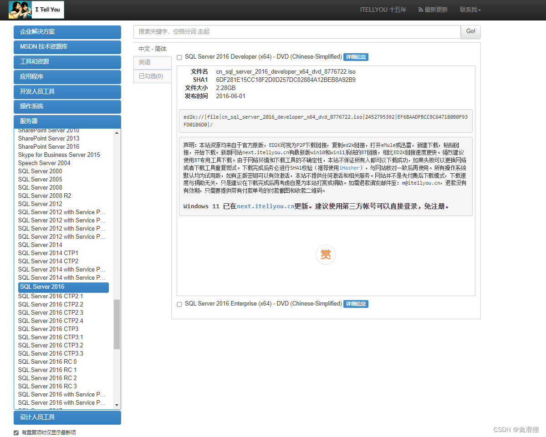Click the Go! search button
The image size is (546, 437).
(471, 32)
